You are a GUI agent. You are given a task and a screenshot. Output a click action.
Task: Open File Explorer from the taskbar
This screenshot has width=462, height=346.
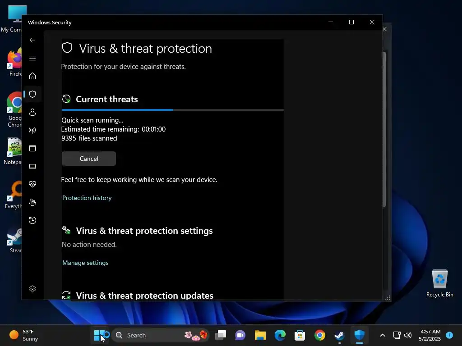pyautogui.click(x=260, y=335)
